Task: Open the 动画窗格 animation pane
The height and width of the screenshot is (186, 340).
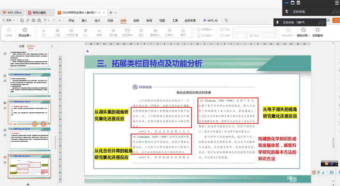Action: pyautogui.click(x=317, y=32)
